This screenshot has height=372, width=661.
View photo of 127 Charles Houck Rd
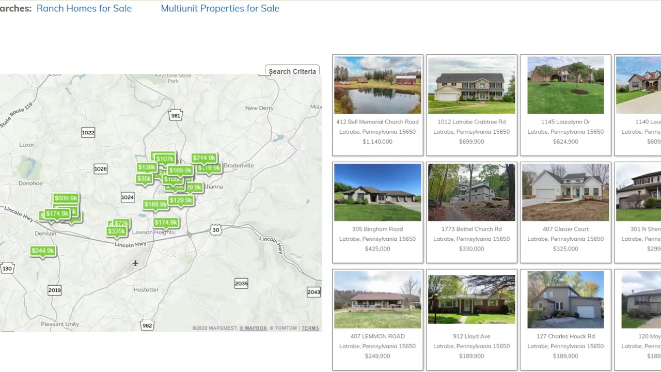(x=565, y=300)
